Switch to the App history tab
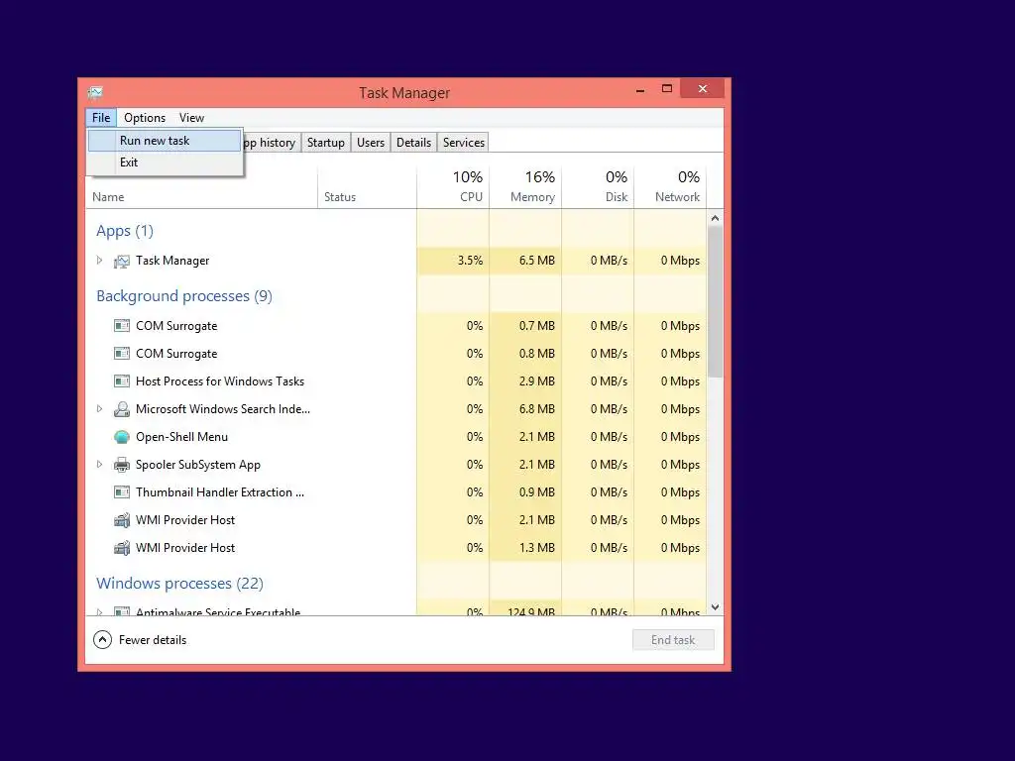The width and height of the screenshot is (1015, 761). click(x=270, y=143)
